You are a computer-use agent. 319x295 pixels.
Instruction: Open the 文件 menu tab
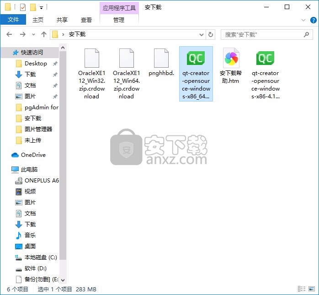13,20
